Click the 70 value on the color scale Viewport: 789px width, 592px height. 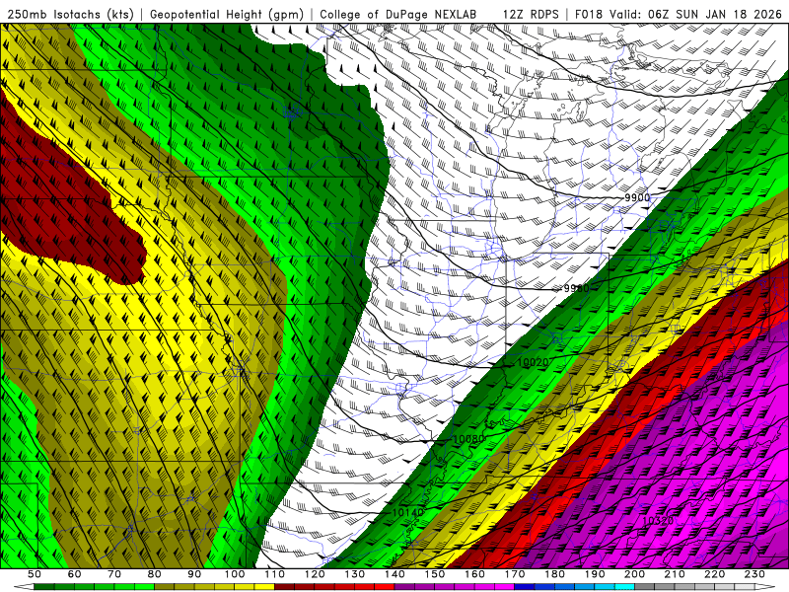(114, 574)
